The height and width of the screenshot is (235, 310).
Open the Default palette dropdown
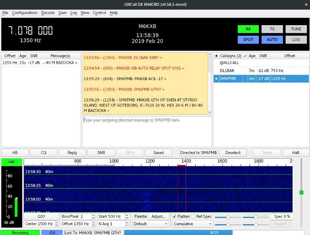151,224
